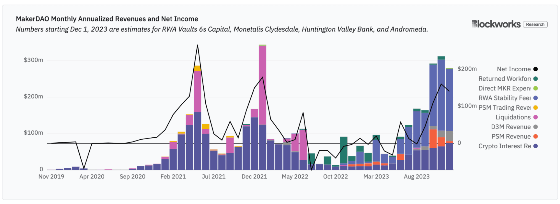The height and width of the screenshot is (204, 560).
Task: Select the "Returned Workforc" legend label
Action: (505, 79)
